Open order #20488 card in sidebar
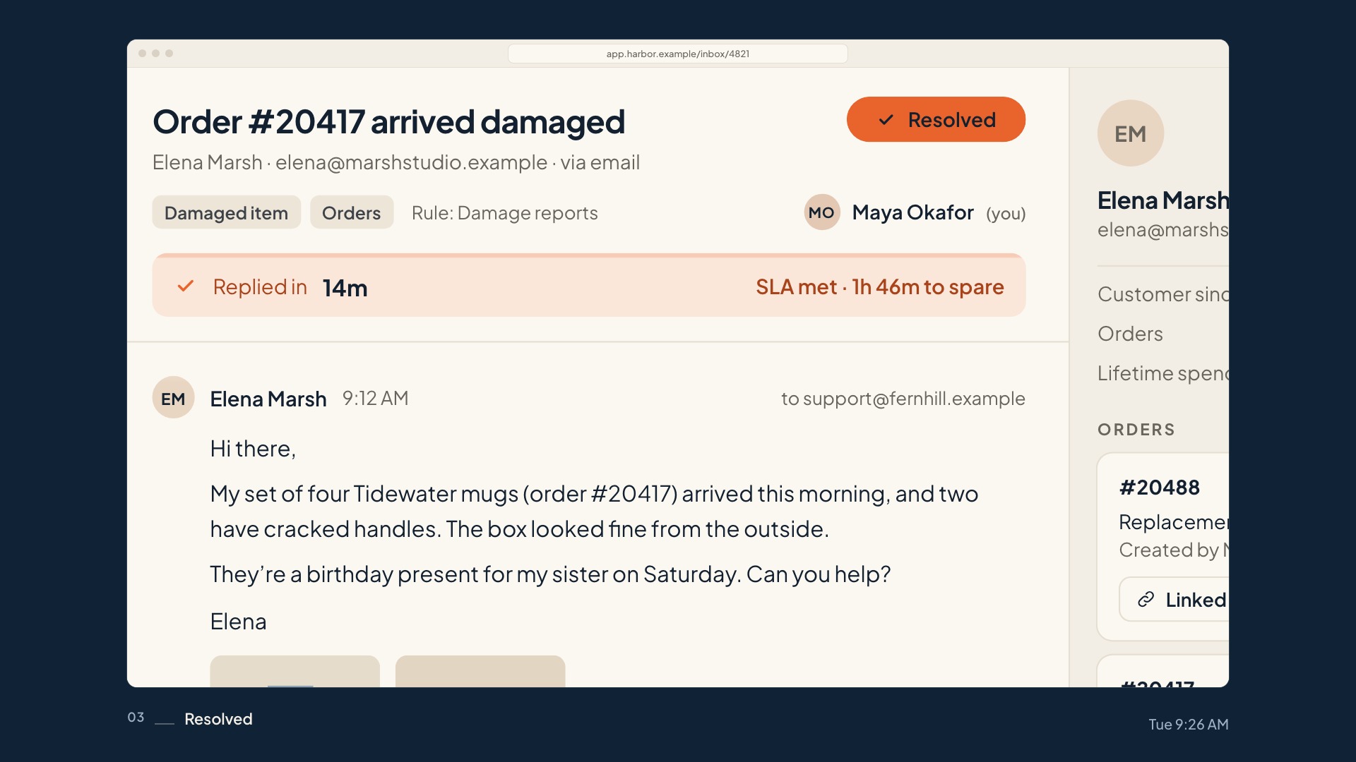The image size is (1356, 762). 1163,547
